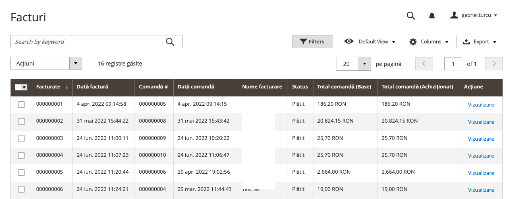Open the Filters panel

coord(313,41)
